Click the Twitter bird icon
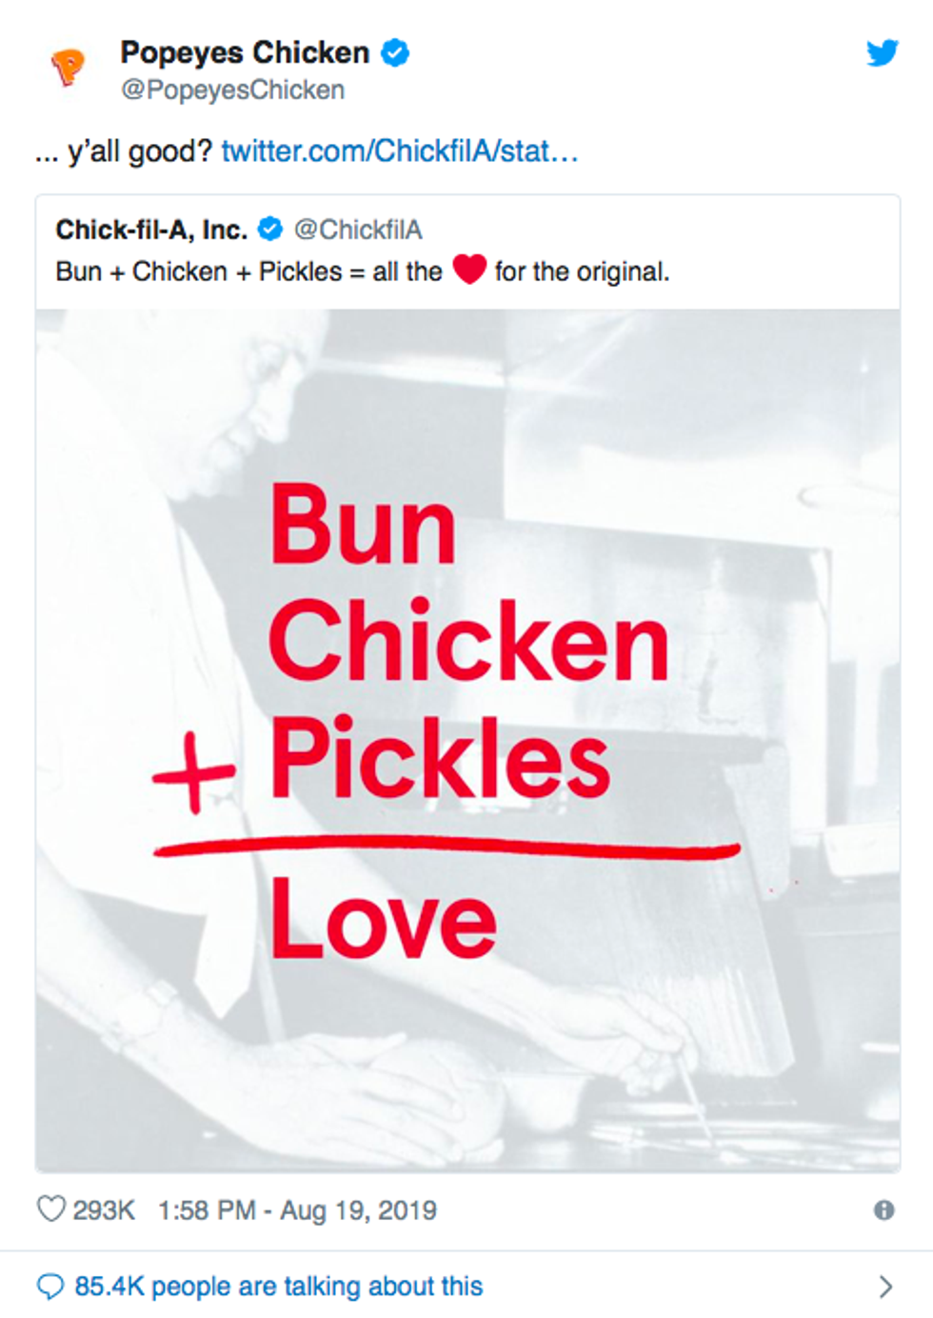Viewport: 933px width, 1318px height. point(883,54)
